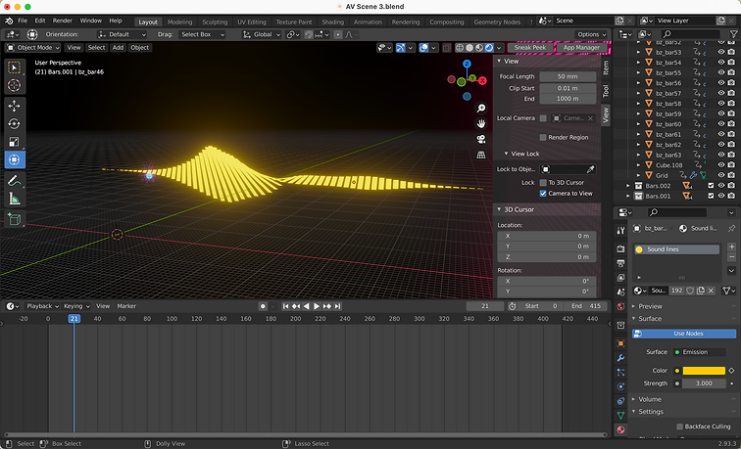Enable the Render Region checkbox
Screen dimensions: 741x449
pyautogui.click(x=543, y=137)
